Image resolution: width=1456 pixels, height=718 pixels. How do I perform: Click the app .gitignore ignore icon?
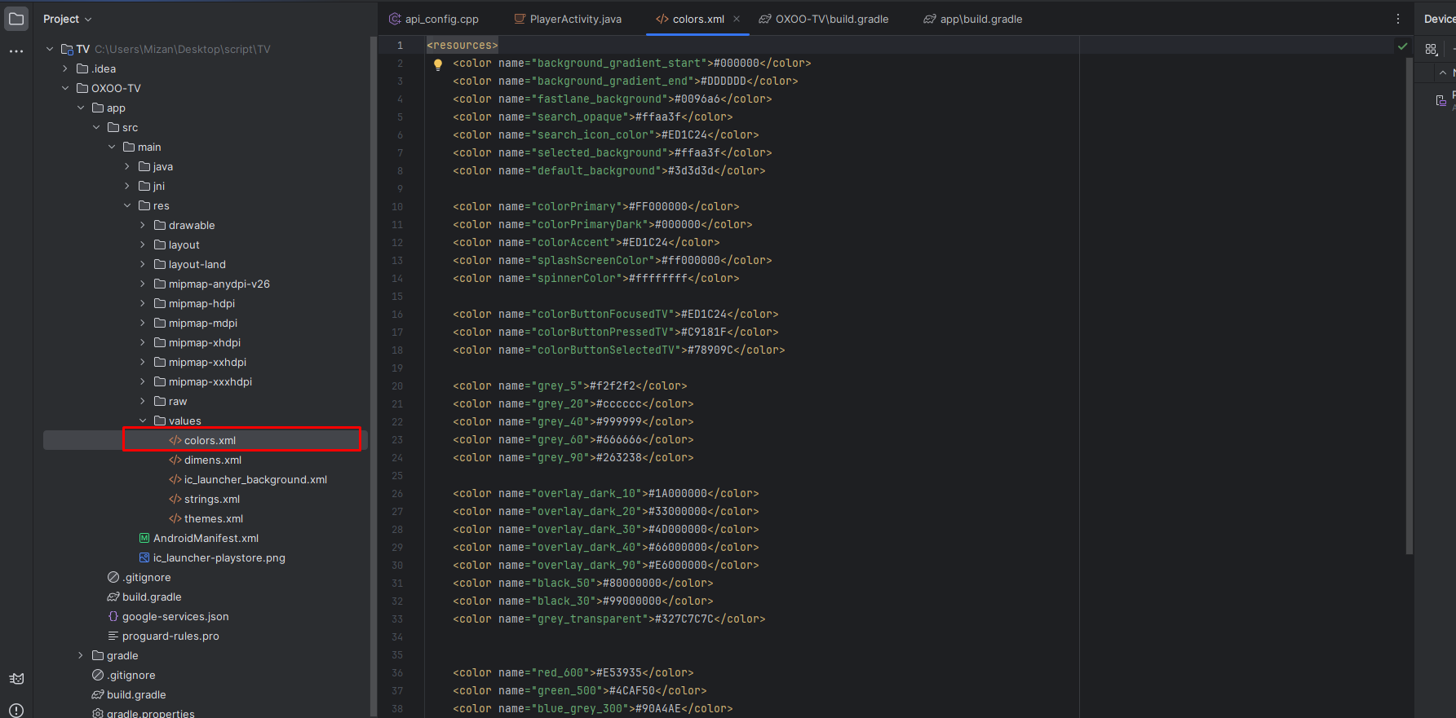coord(113,577)
